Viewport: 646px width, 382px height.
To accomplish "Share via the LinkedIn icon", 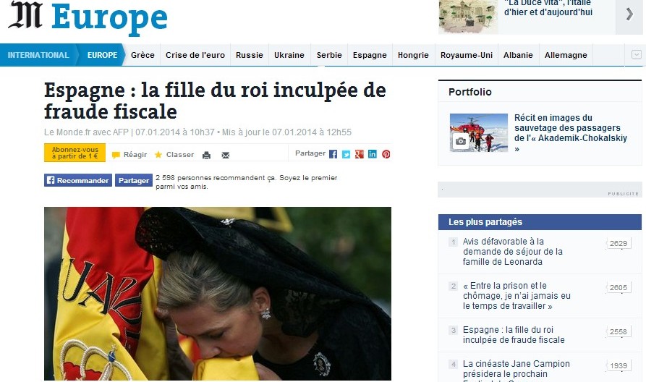I will tap(373, 154).
